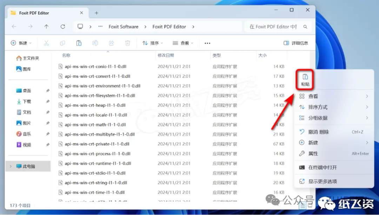The height and width of the screenshot is (215, 379).
Task: Select api-ms-win-crt-private-l1-1-0.dll
Action: pos(97,144)
